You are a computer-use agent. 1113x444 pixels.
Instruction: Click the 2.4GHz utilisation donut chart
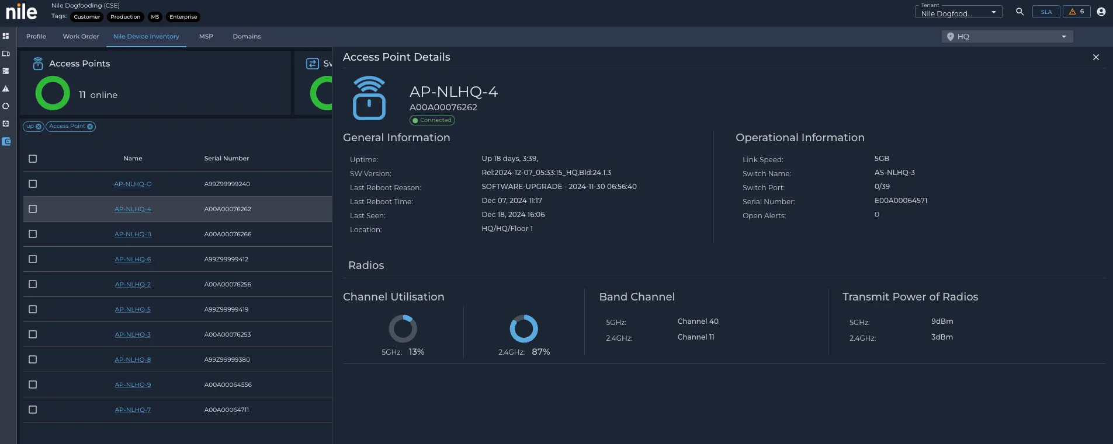[524, 328]
